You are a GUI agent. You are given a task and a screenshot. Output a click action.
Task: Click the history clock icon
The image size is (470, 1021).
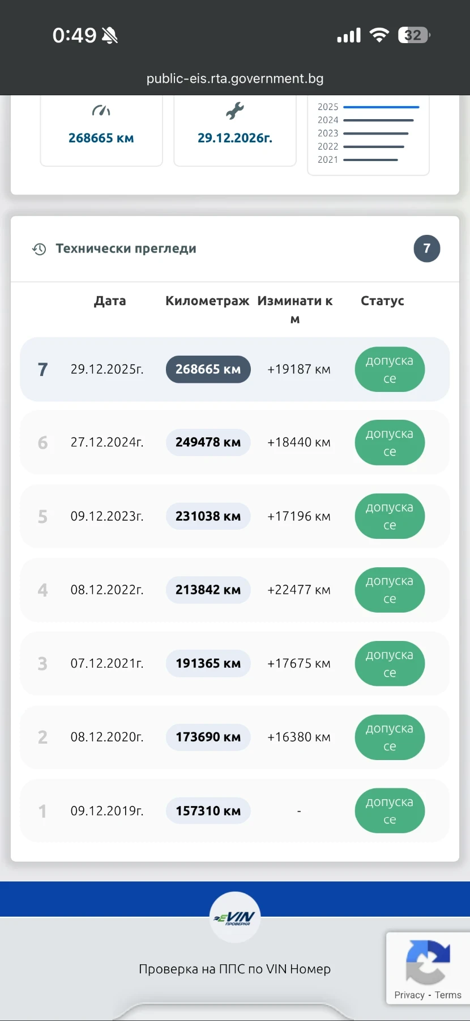(x=39, y=249)
